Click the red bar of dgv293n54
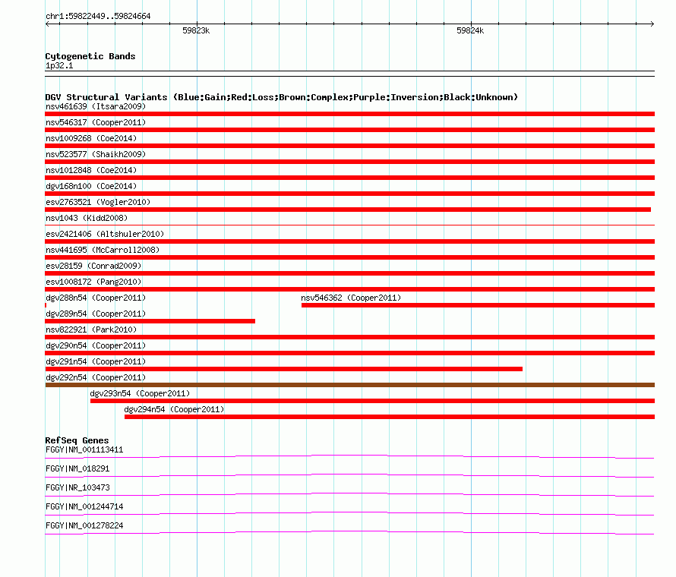 pos(372,401)
